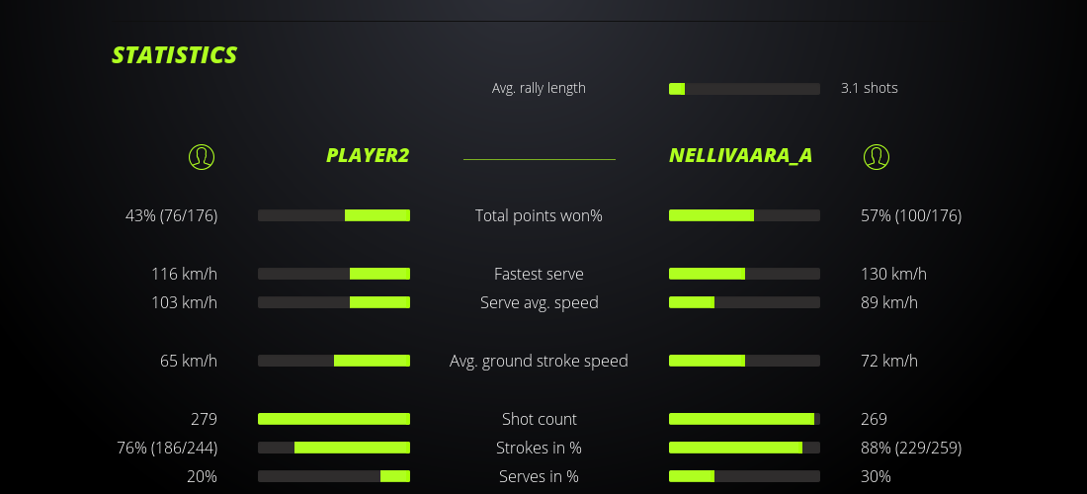Click NELLIVAARA_A strokes in % bar
Screen dimensions: 1087x494
(x=744, y=448)
